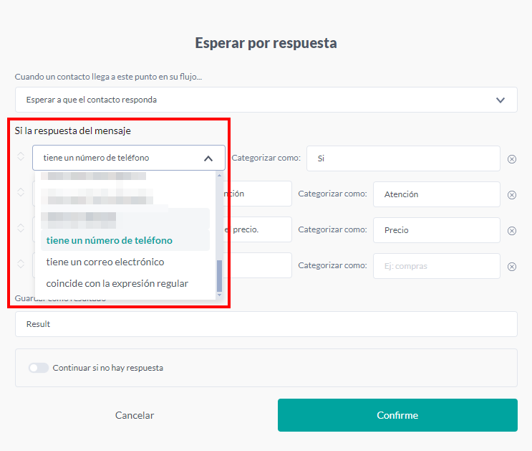
Task: Remove the rule categorized as Si
Action: [x=512, y=159]
